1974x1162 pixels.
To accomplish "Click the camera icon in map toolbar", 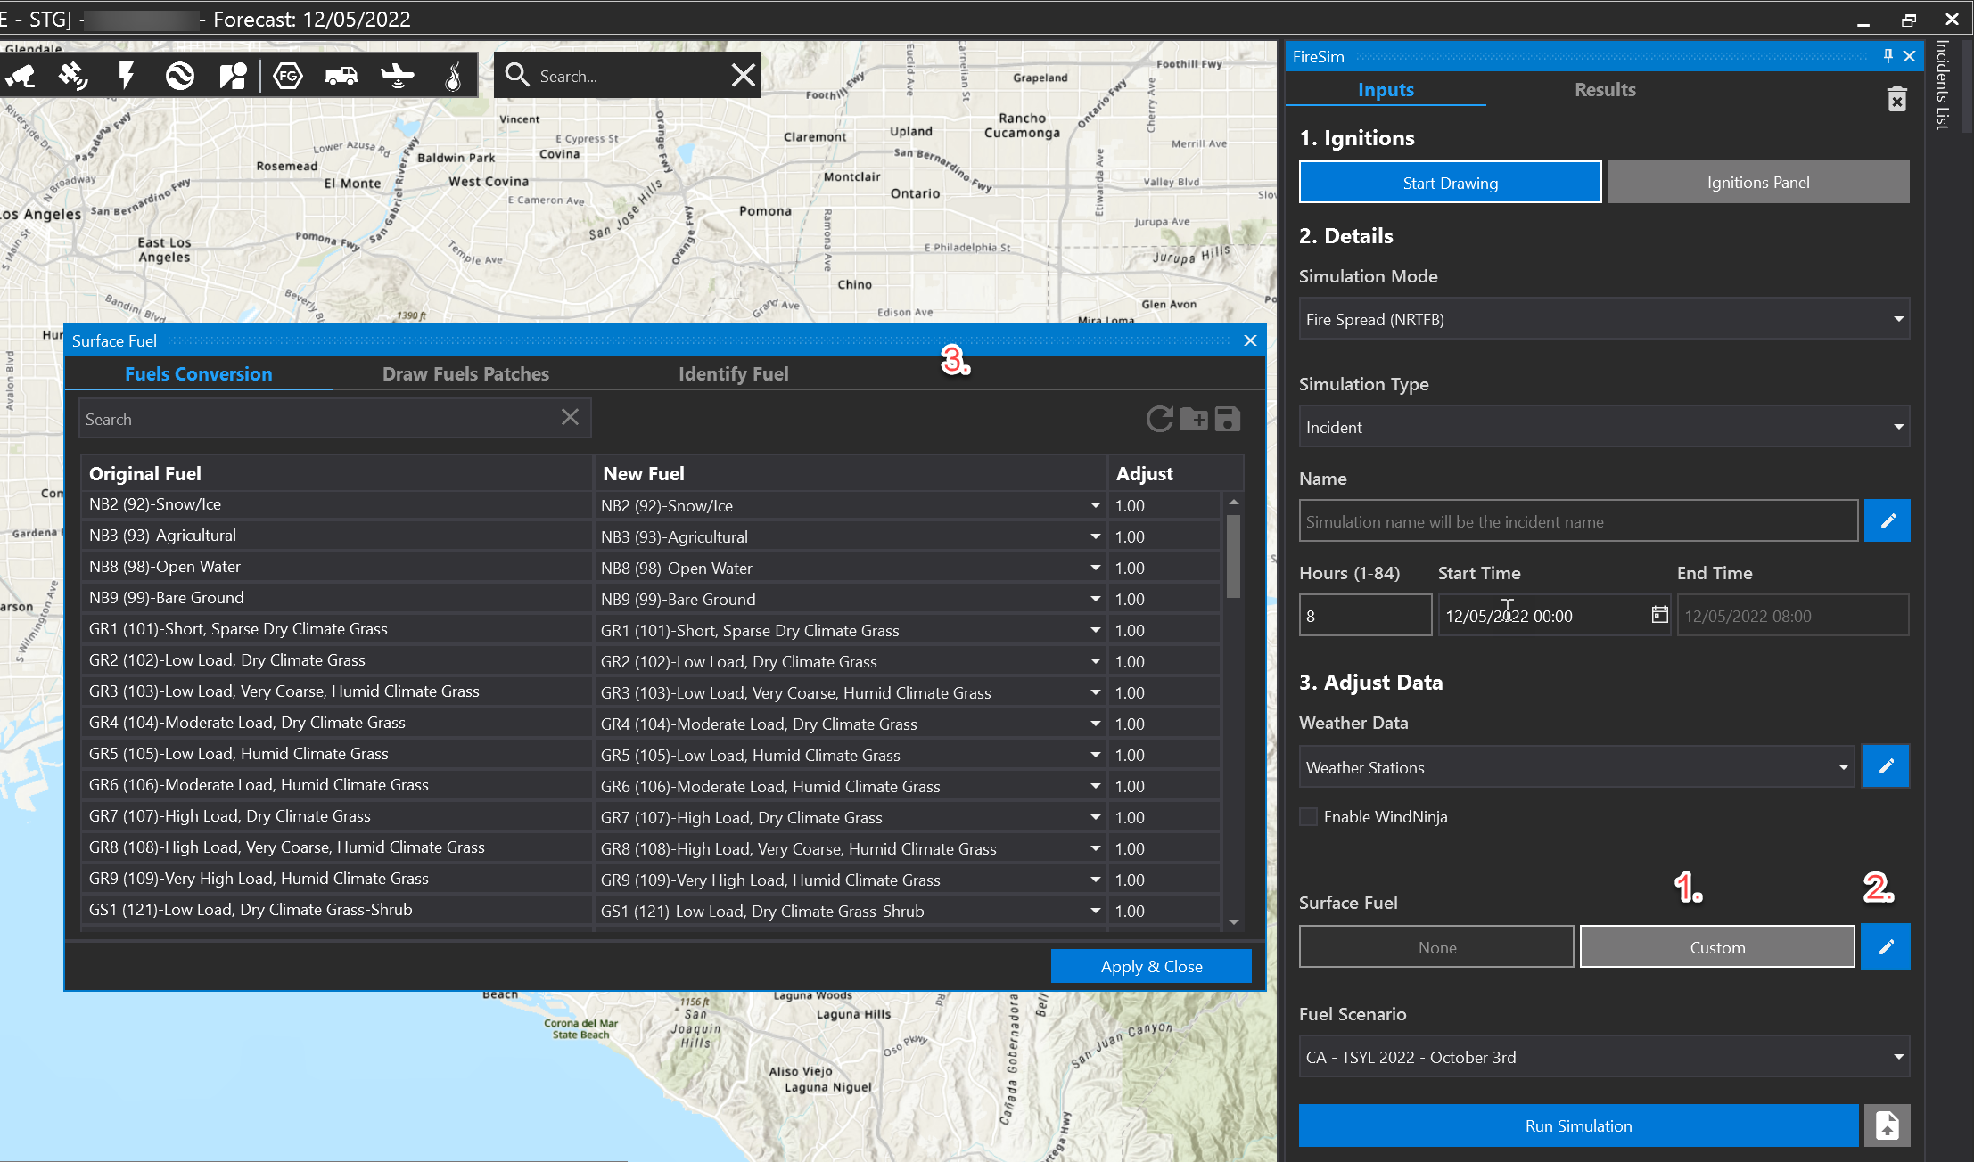I will (x=21, y=76).
